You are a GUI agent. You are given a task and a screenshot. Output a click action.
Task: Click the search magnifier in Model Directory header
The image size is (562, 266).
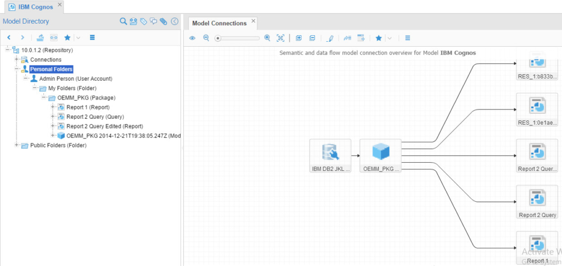point(123,21)
